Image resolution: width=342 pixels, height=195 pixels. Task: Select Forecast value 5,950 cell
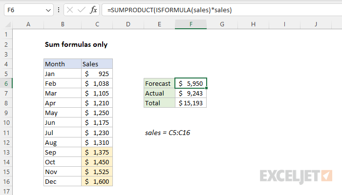[x=191, y=83]
